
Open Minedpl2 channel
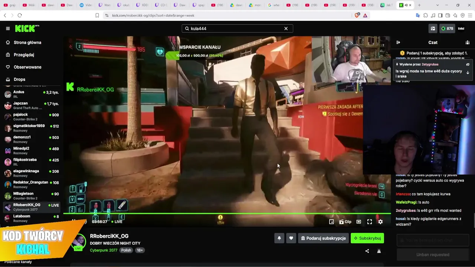pyautogui.click(x=32, y=151)
